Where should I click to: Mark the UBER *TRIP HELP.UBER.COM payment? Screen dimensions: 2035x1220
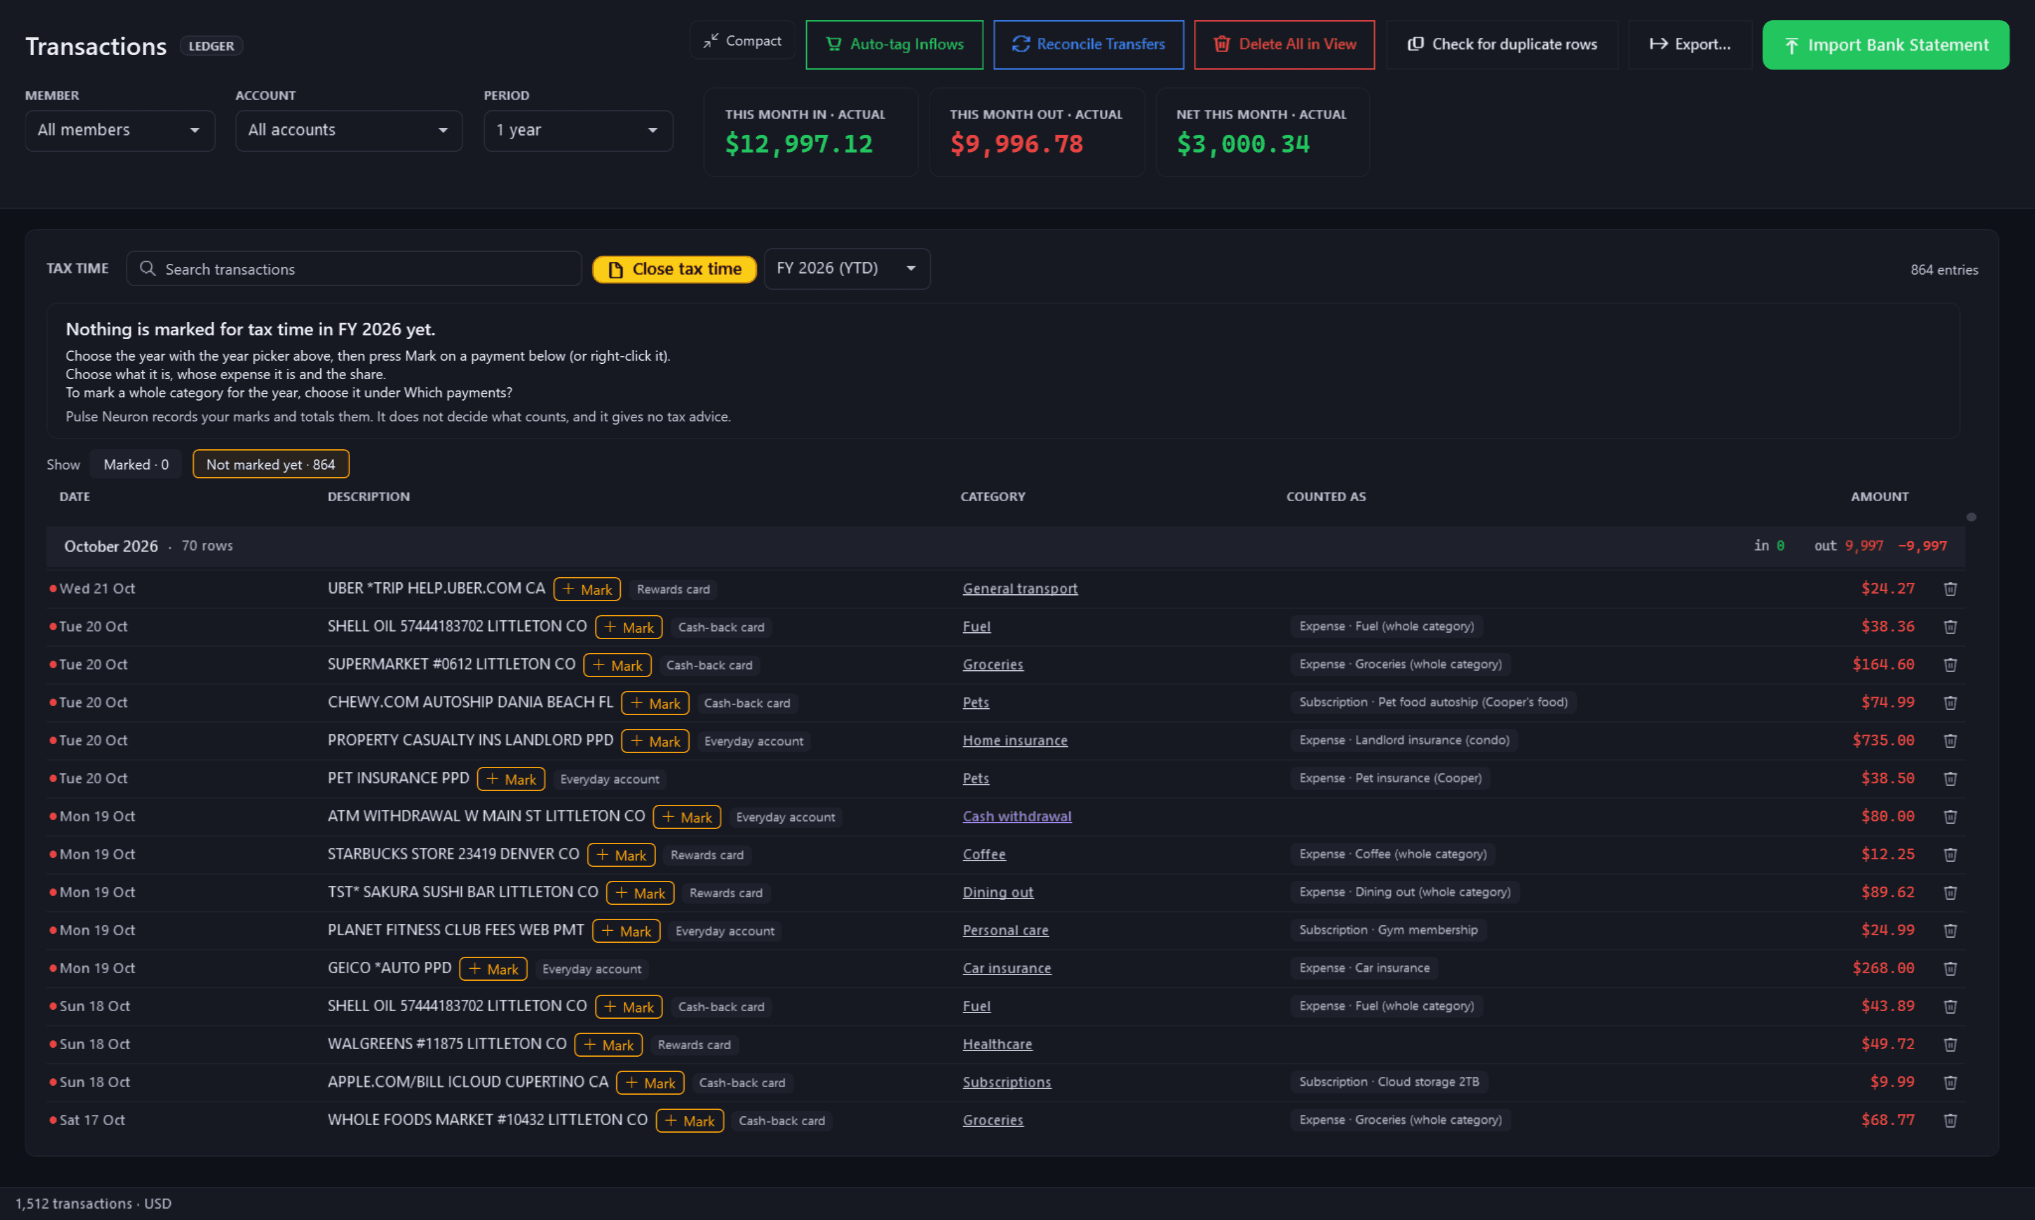point(587,590)
